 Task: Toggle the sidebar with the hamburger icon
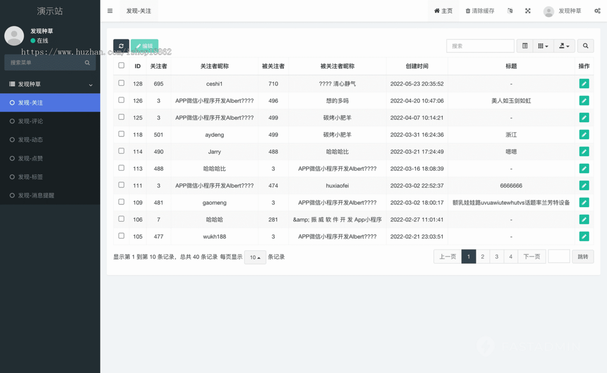tap(110, 11)
